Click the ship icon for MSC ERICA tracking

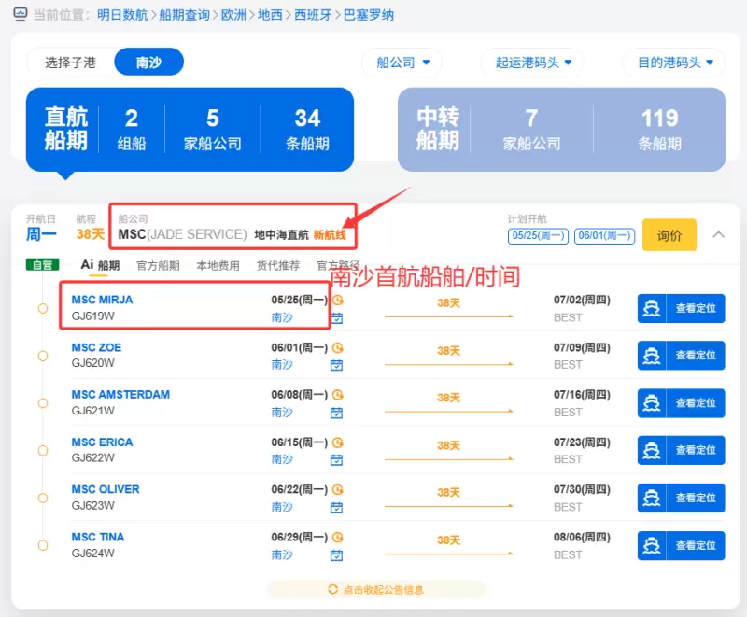tap(651, 450)
